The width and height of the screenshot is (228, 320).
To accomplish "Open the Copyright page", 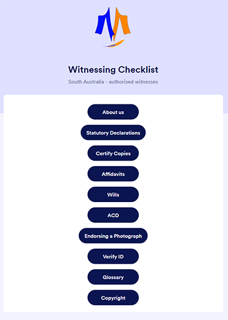I will 113,297.
